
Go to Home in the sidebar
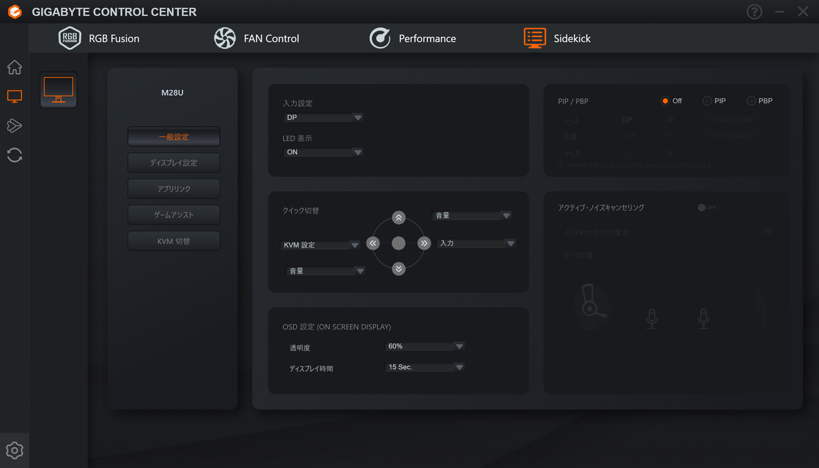click(x=14, y=68)
